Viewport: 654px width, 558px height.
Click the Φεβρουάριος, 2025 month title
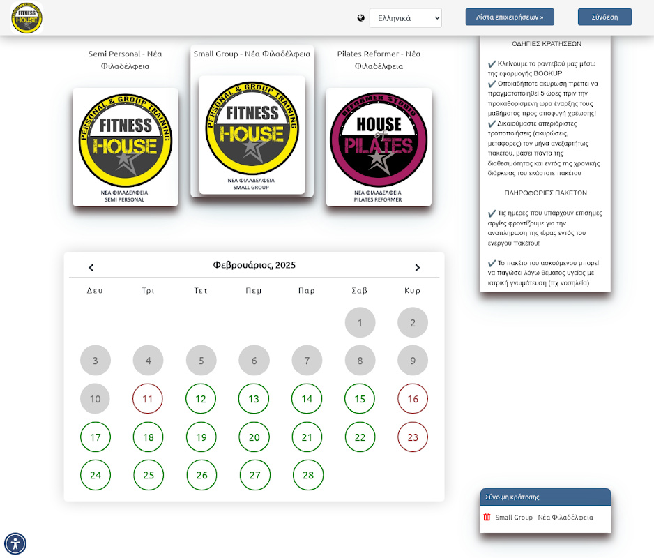point(254,265)
